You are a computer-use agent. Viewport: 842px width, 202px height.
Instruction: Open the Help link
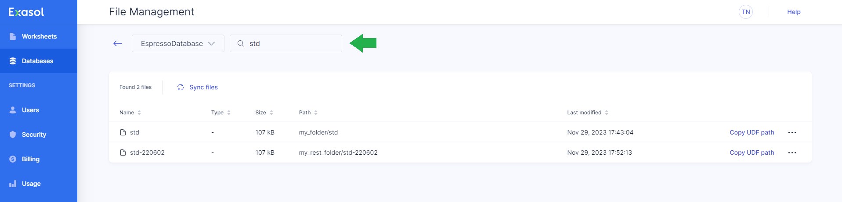[x=793, y=12]
